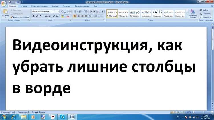Click the Найти (Find) button

click(205, 10)
